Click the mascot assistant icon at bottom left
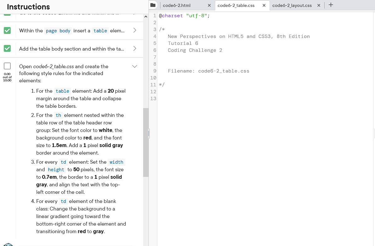The height and width of the screenshot is (246, 375). coord(8,244)
